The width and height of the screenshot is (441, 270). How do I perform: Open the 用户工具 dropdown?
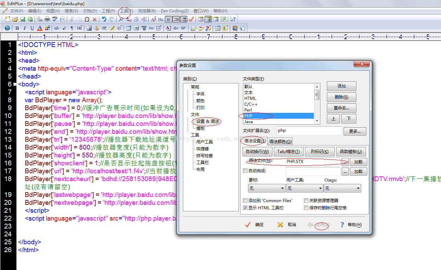(305, 188)
